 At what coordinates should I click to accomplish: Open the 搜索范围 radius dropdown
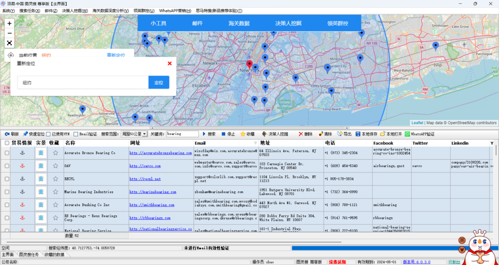(x=134, y=134)
